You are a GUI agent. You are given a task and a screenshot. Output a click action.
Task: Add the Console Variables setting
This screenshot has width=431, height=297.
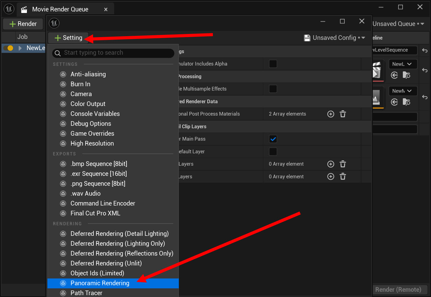point(113,114)
